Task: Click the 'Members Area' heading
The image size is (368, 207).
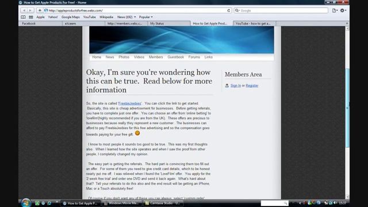Action: click(x=243, y=75)
